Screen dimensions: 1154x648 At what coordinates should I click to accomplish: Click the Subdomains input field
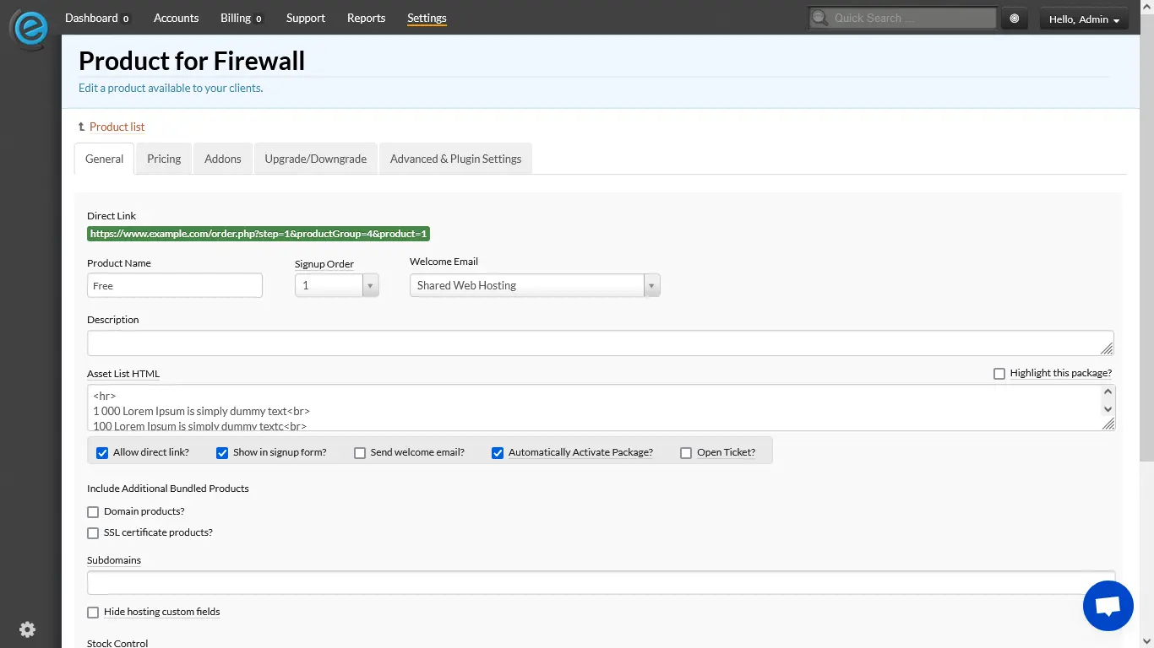point(601,583)
